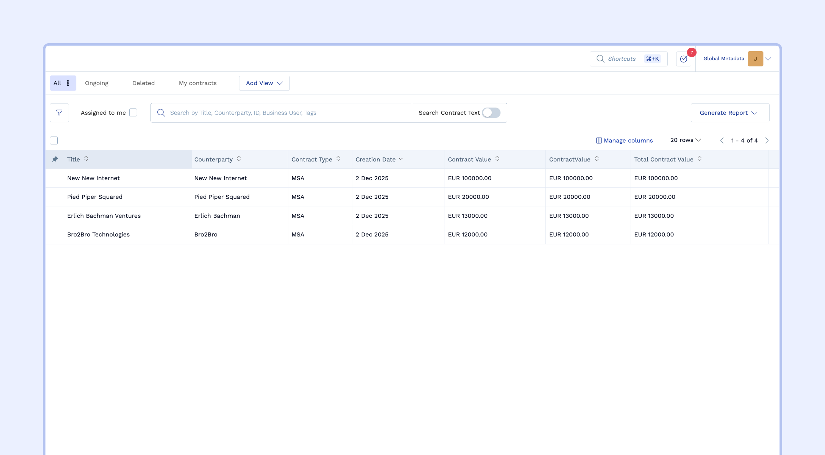Check the Assigned to me checkbox
The width and height of the screenshot is (825, 455).
click(x=133, y=113)
